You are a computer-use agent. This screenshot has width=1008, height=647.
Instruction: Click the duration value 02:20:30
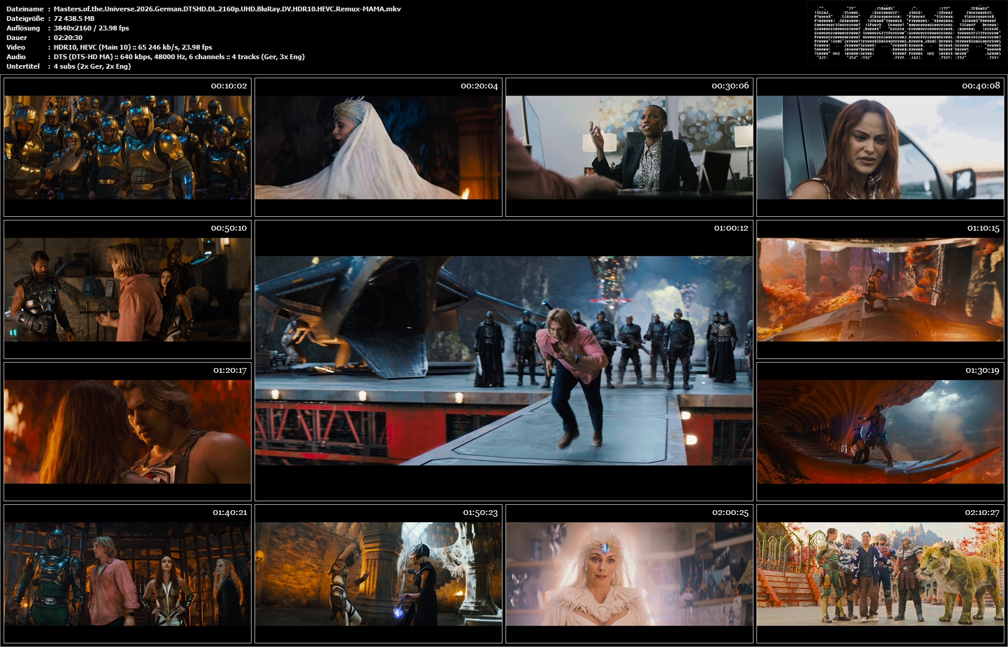[x=68, y=38]
